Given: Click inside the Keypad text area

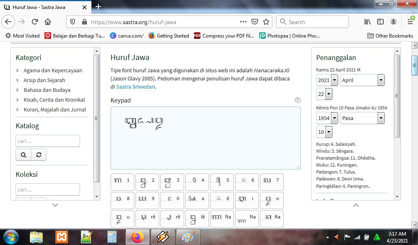Looking at the screenshot, I should (x=206, y=138).
